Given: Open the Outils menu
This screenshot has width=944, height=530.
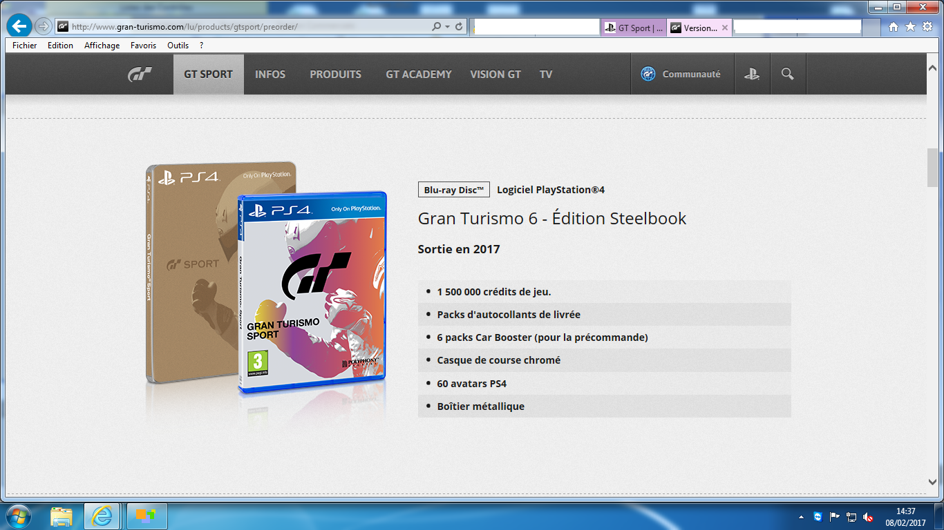Looking at the screenshot, I should pyautogui.click(x=178, y=46).
